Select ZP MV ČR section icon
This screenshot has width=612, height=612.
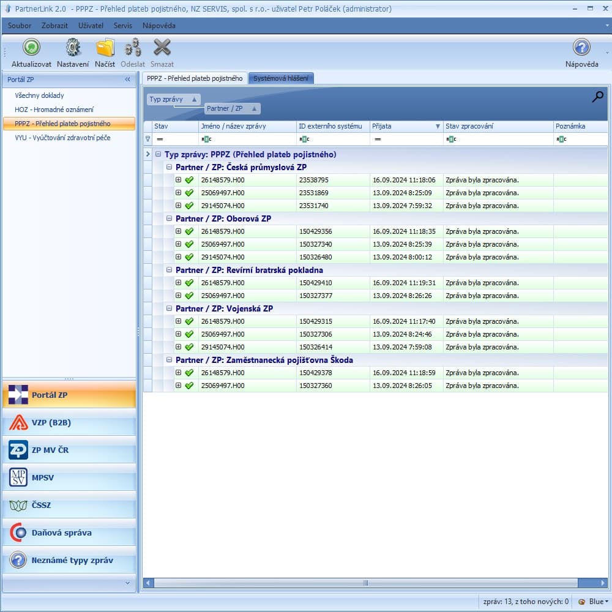coord(18,450)
